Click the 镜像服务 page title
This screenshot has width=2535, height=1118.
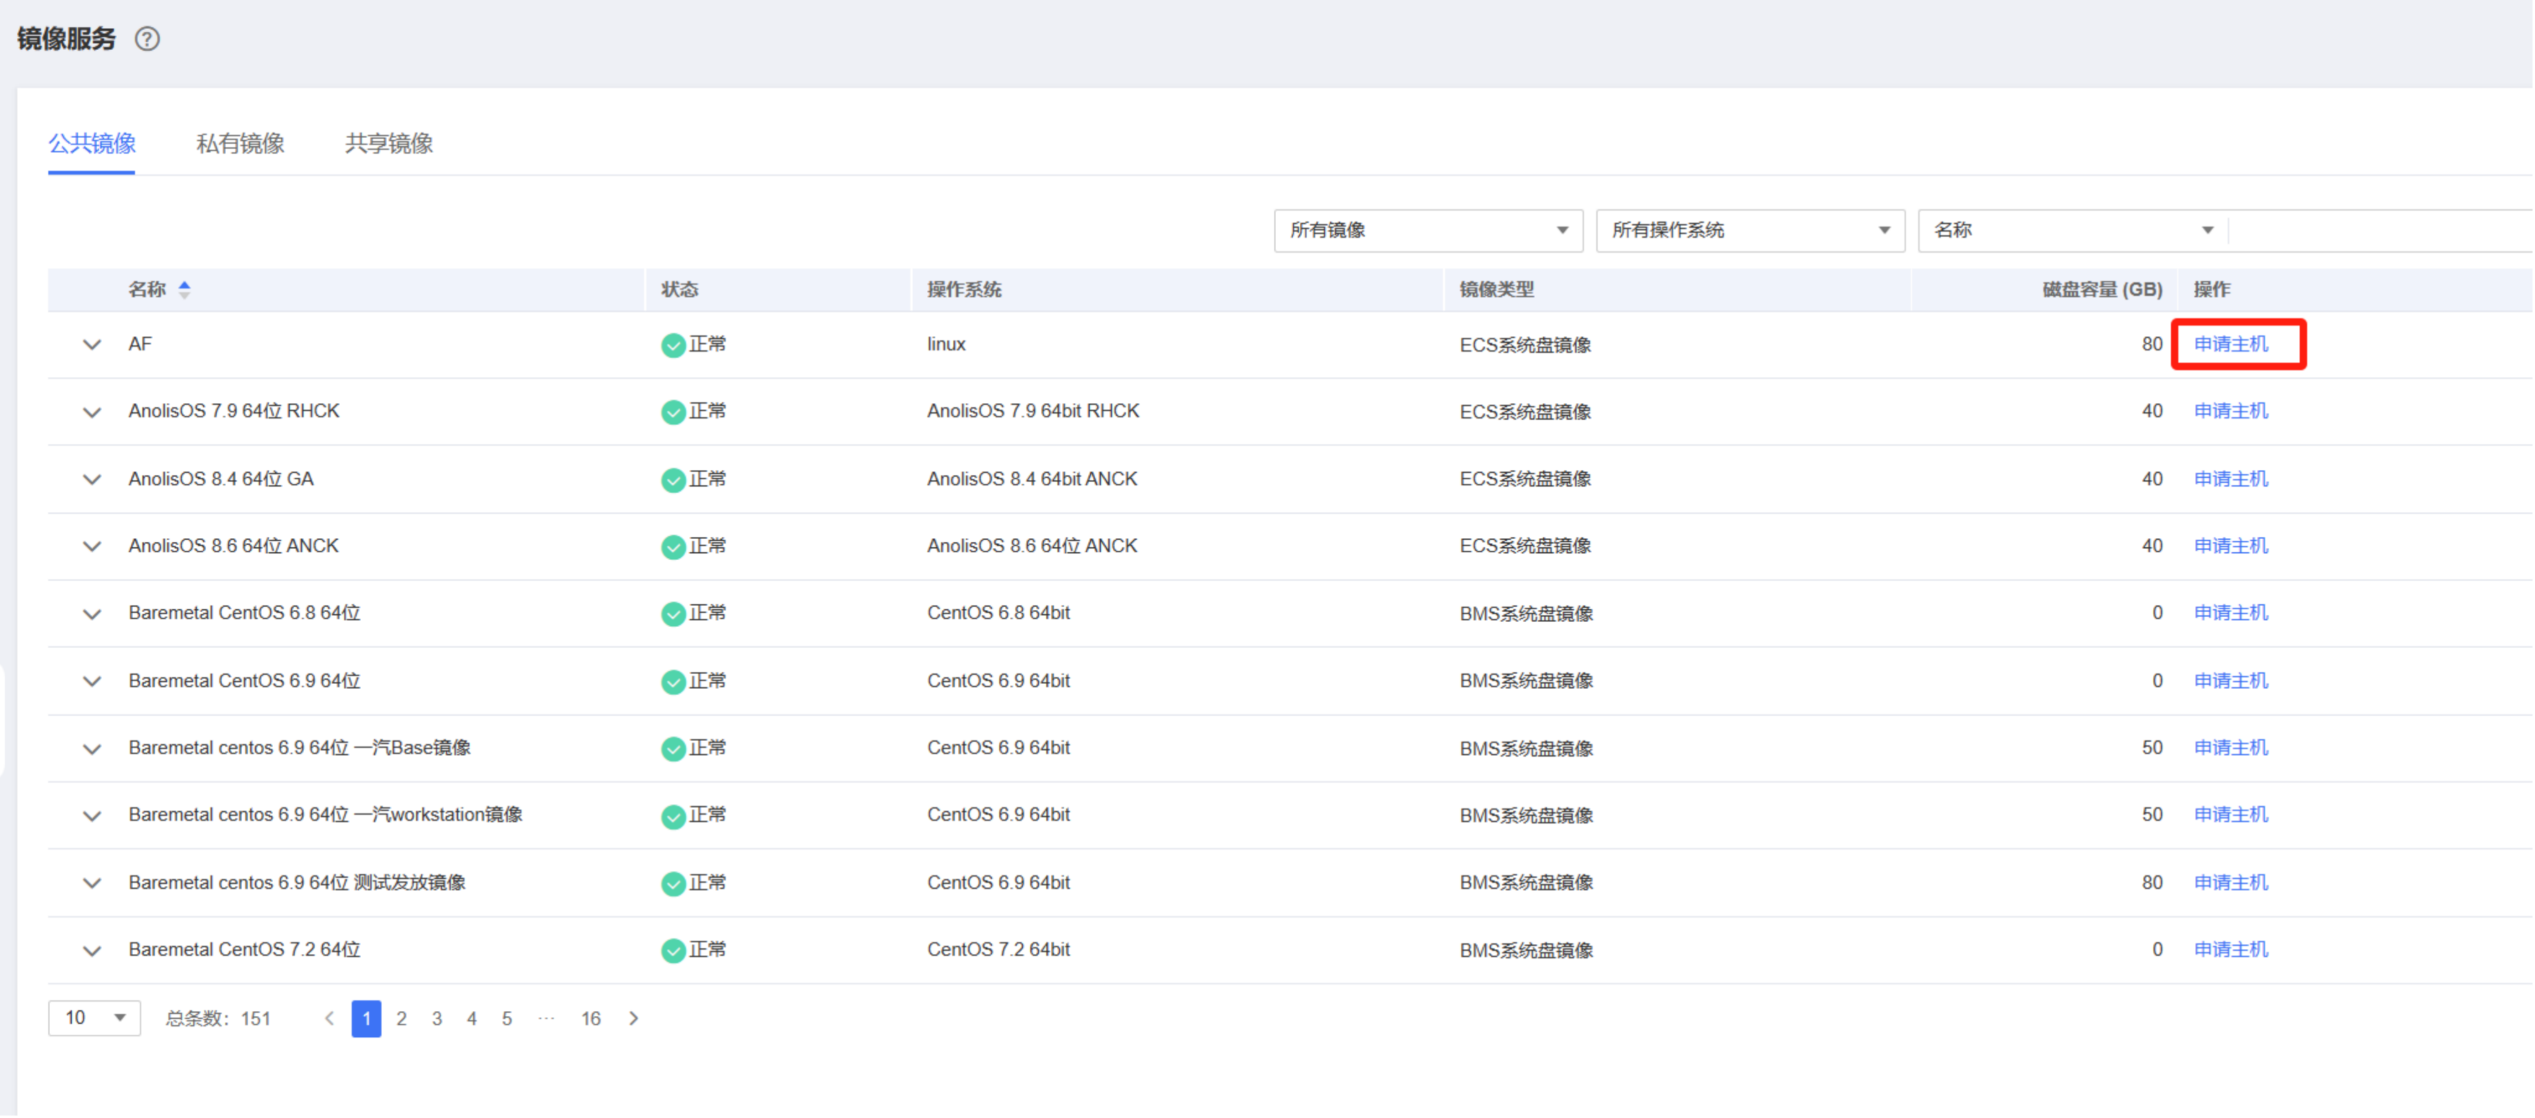click(x=66, y=38)
